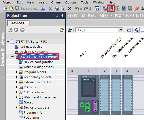This screenshot has height=120, width=144.
Task: Expand Watch and force tables folder
Action: click(17, 97)
